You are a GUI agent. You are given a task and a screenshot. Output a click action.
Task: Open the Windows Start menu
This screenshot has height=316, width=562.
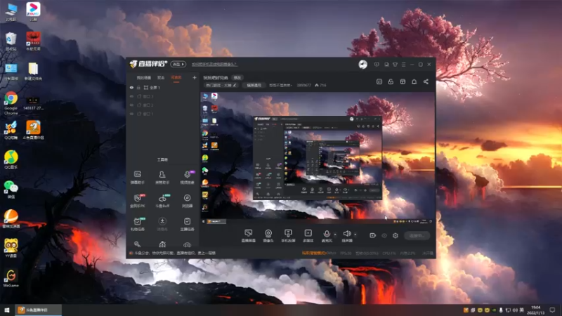[x=7, y=310]
